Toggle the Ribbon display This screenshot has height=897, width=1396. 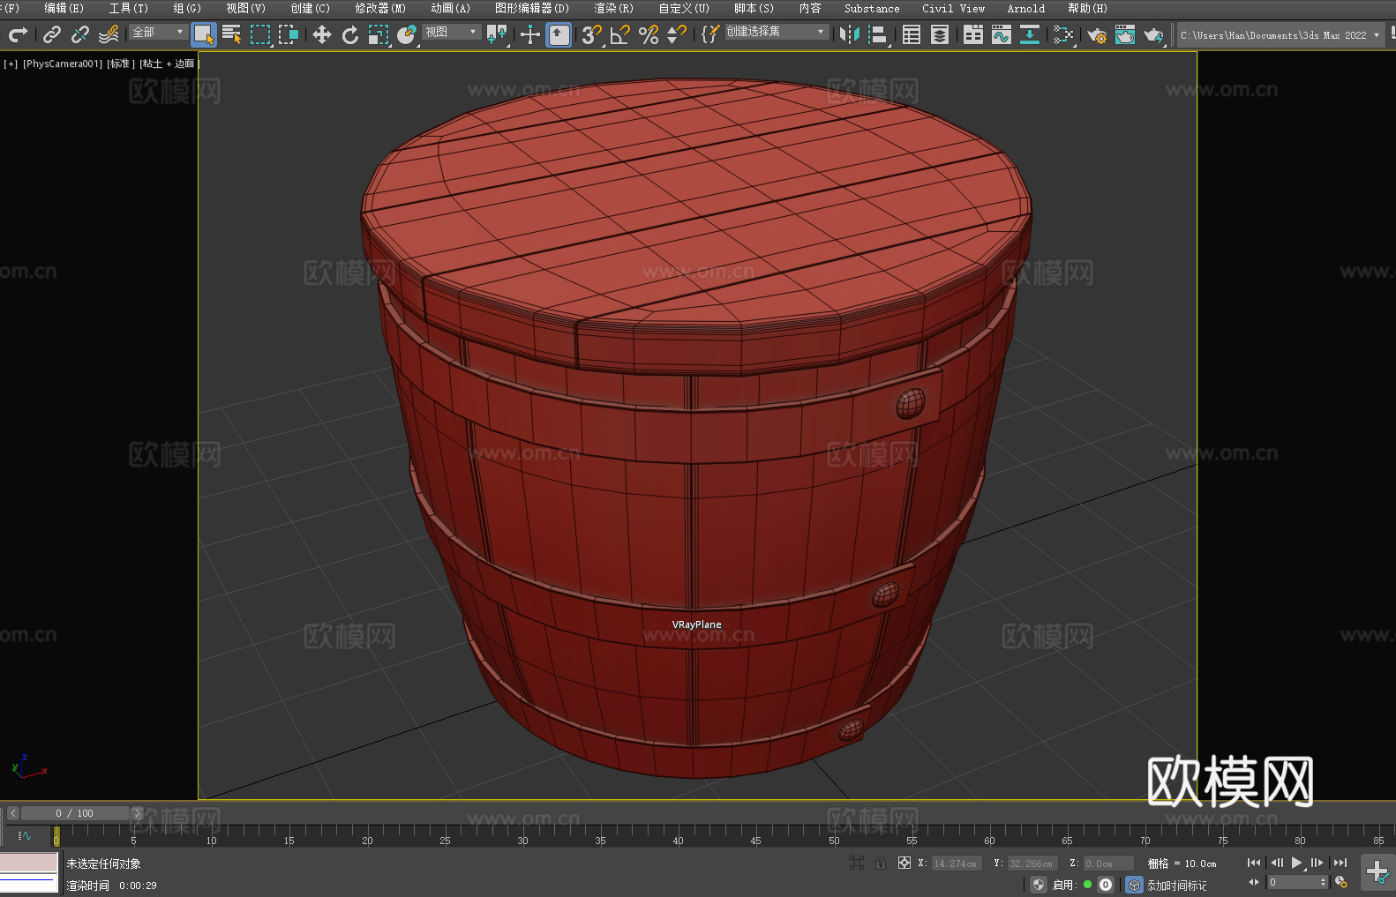coord(973,34)
